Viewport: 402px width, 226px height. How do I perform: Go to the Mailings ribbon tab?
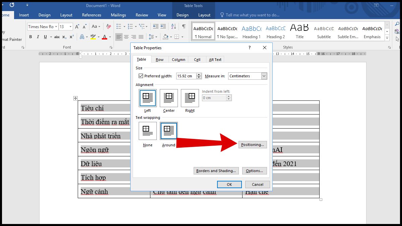118,15
